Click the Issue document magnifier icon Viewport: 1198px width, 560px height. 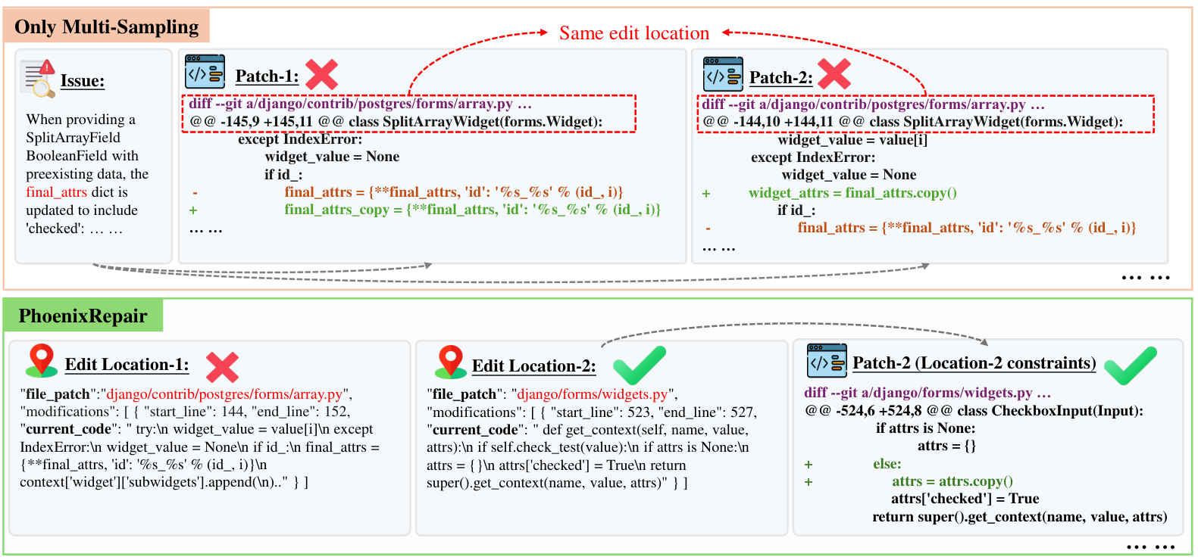(x=39, y=79)
